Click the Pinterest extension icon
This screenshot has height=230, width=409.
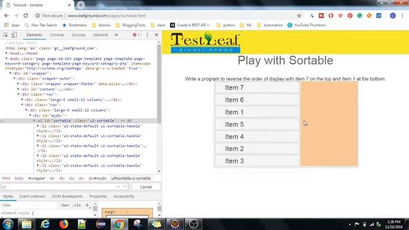(350, 15)
